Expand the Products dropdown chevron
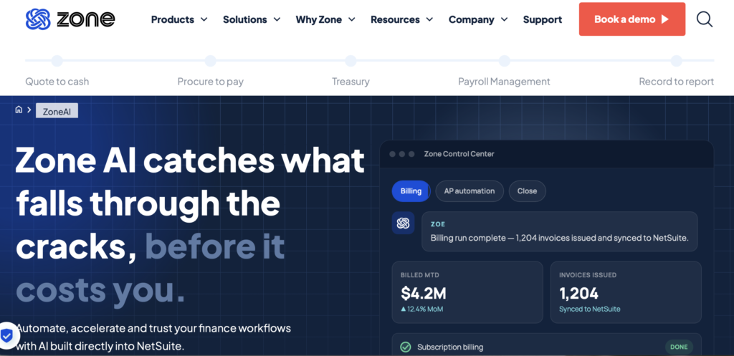The height and width of the screenshot is (356, 734). click(204, 19)
